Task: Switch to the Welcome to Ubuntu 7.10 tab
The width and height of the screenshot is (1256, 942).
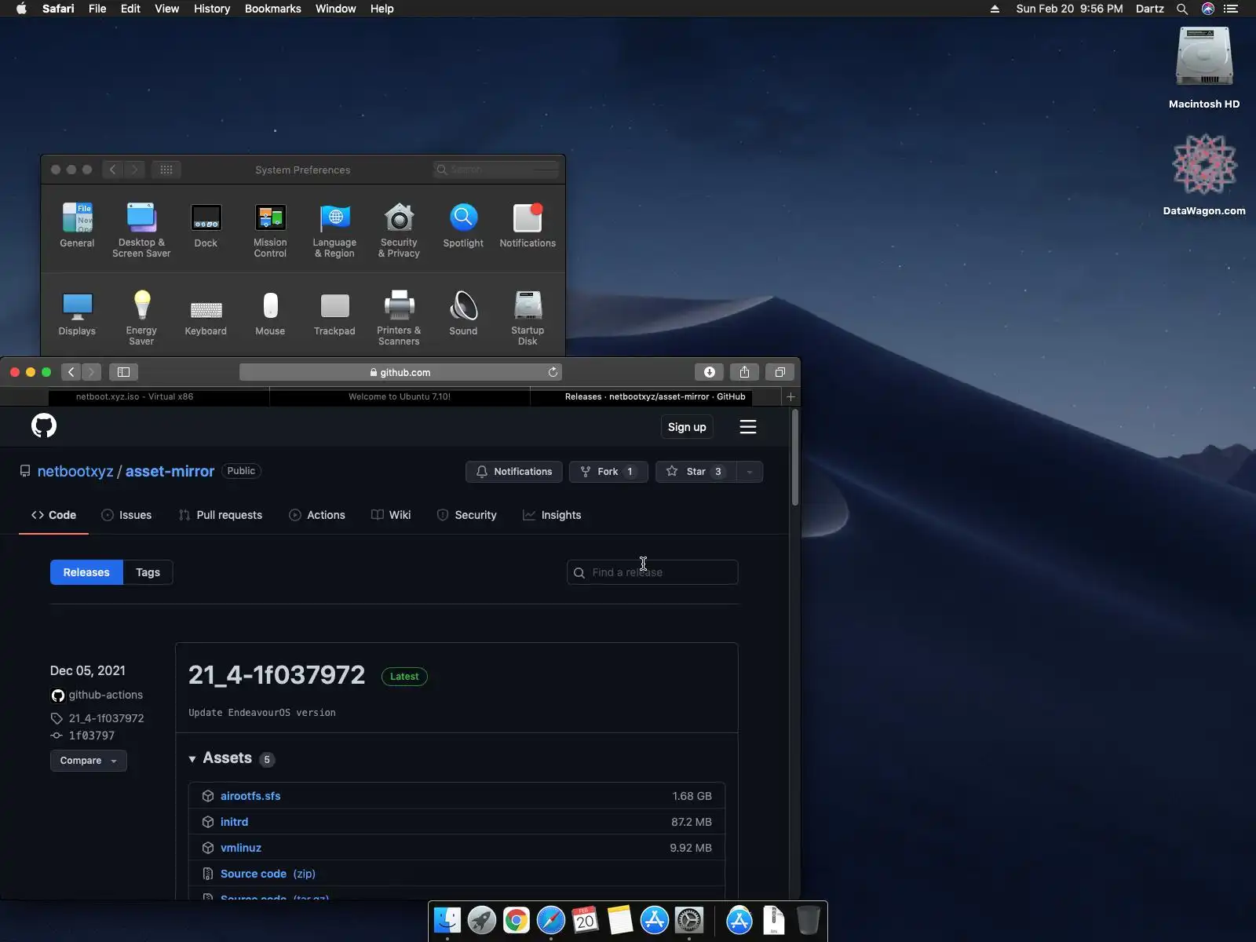Action: [x=400, y=396]
